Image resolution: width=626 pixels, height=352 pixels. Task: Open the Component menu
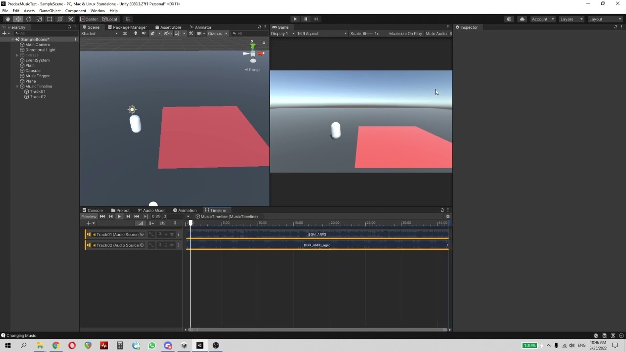75,11
